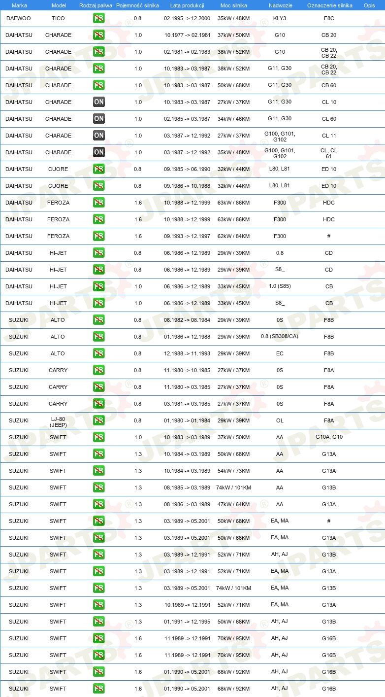Click the diesel ON icon in the CL 11 row
Image resolution: width=385 pixels, height=697 pixels.
(98, 136)
